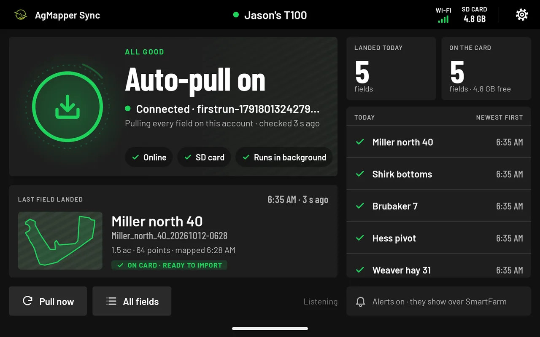The height and width of the screenshot is (337, 540).
Task: Expand the Landed Today fields card
Action: [x=391, y=69]
